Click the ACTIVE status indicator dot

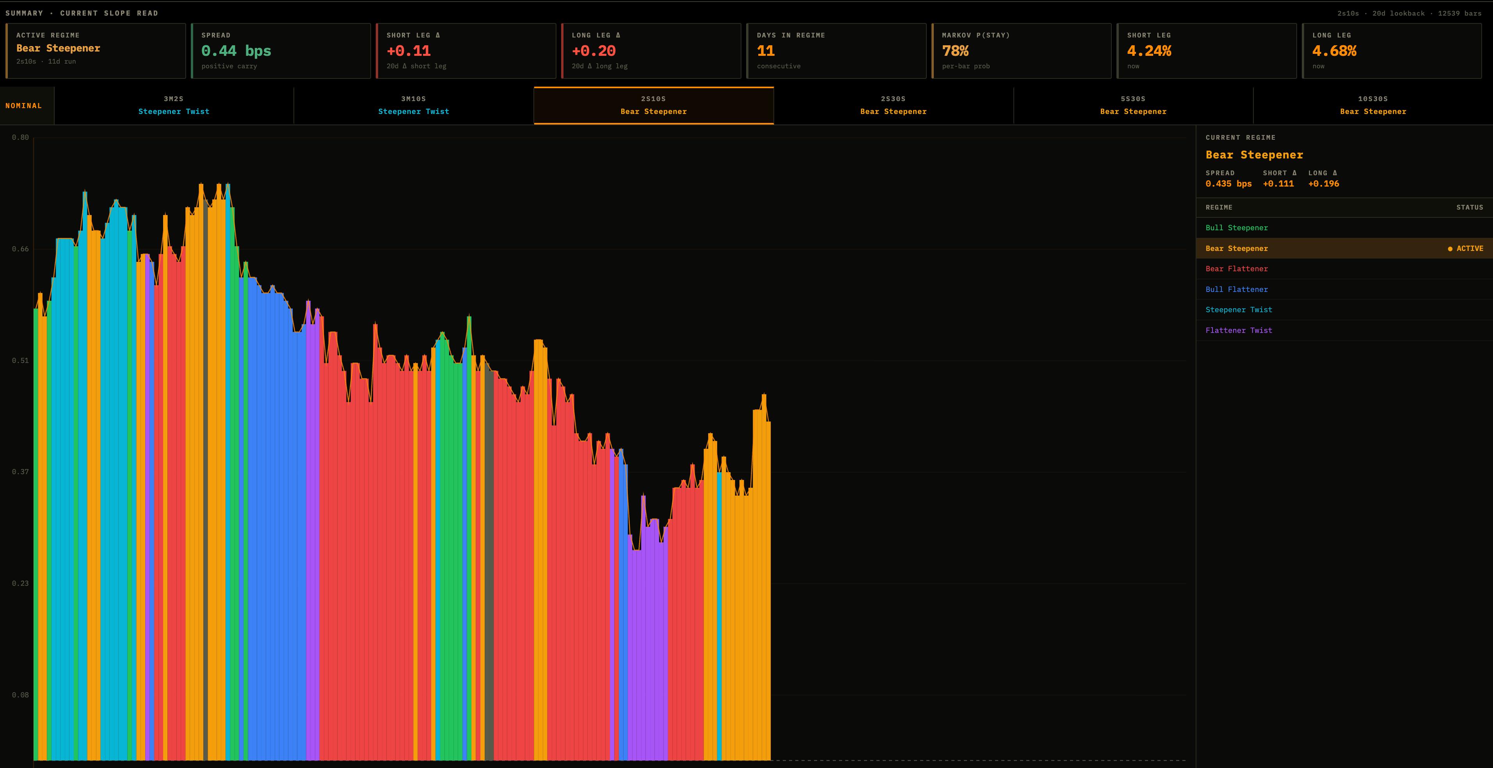1450,249
